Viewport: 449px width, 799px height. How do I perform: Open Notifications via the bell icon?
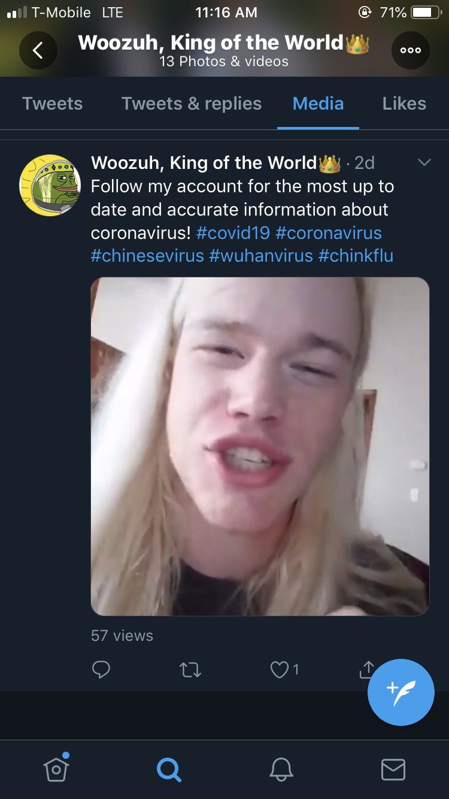[x=281, y=769]
